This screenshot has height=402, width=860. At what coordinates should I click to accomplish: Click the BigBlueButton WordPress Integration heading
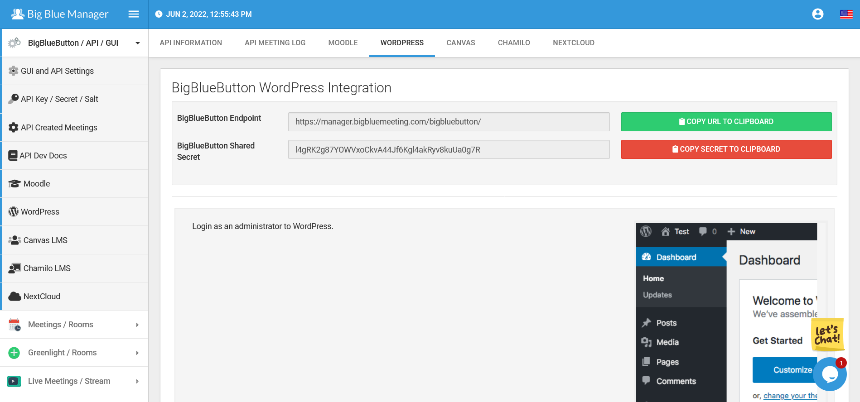tap(281, 88)
